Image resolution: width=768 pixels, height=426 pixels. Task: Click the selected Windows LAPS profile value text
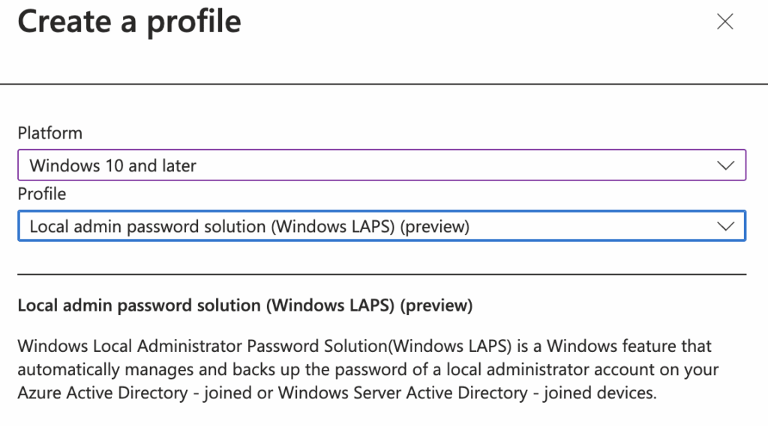coord(249,226)
